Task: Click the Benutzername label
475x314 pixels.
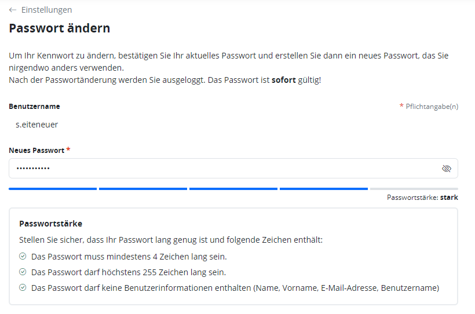Action: [x=34, y=107]
